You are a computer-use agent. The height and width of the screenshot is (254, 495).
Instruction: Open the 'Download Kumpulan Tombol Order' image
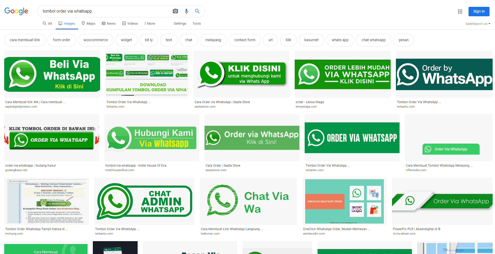[147, 74]
